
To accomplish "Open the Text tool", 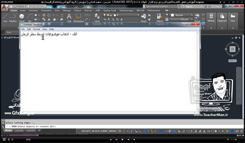I will (x=69, y=18).
